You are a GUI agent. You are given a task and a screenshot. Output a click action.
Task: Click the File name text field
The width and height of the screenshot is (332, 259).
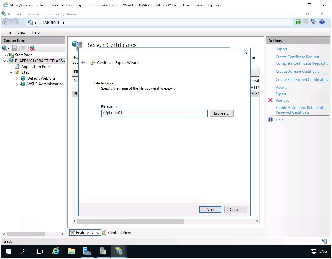click(154, 113)
